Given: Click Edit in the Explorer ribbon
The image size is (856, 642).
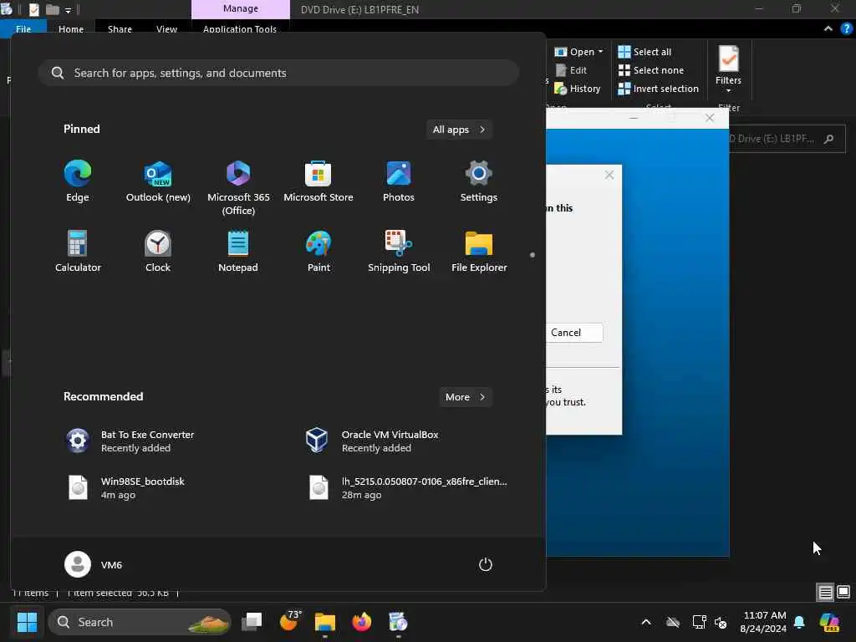Looking at the screenshot, I should click(571, 70).
